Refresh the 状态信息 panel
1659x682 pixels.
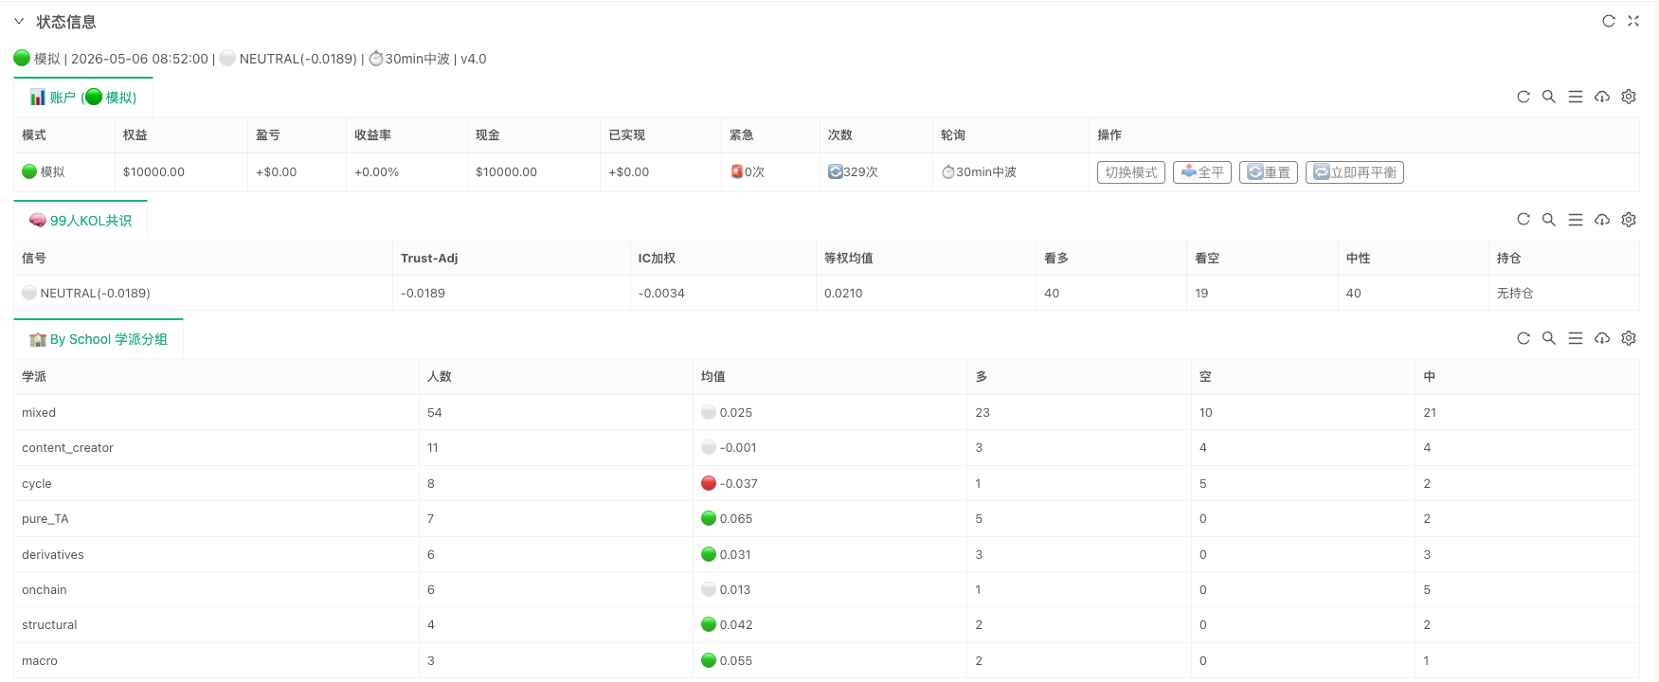[1609, 21]
